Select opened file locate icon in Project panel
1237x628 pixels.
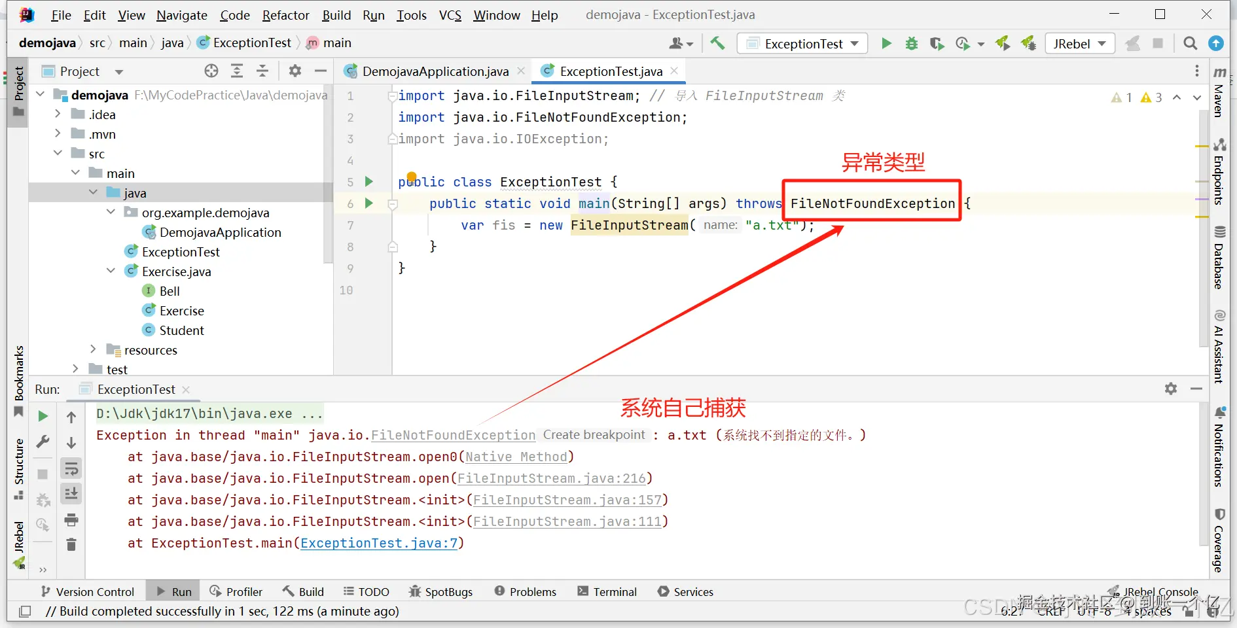pyautogui.click(x=211, y=71)
